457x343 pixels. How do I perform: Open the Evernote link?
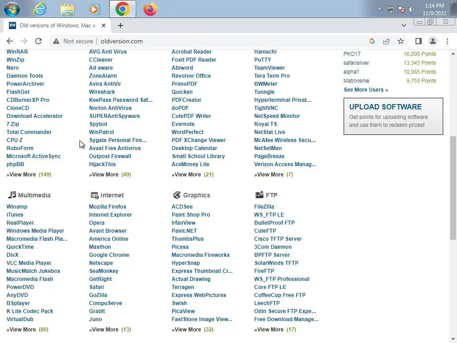click(x=183, y=124)
